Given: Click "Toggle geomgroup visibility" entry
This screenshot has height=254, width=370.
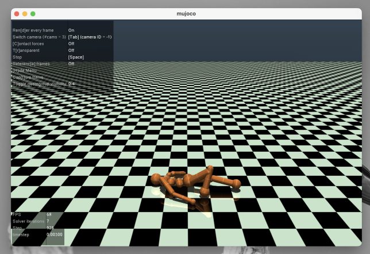Looking at the screenshot, I should (39, 84).
